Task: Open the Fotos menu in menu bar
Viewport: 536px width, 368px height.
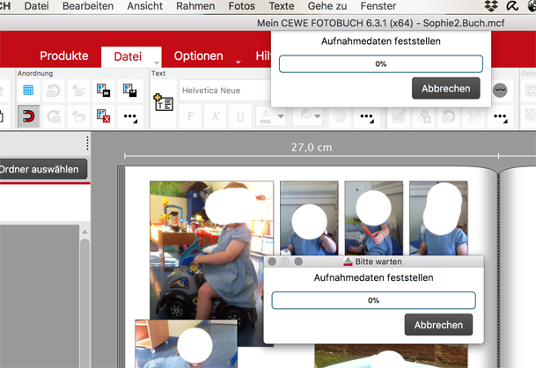Action: pos(242,6)
